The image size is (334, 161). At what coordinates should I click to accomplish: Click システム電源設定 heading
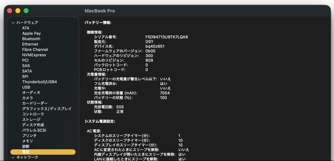click(x=100, y=121)
